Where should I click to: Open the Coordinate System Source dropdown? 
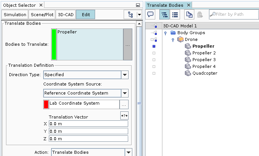coord(125,93)
